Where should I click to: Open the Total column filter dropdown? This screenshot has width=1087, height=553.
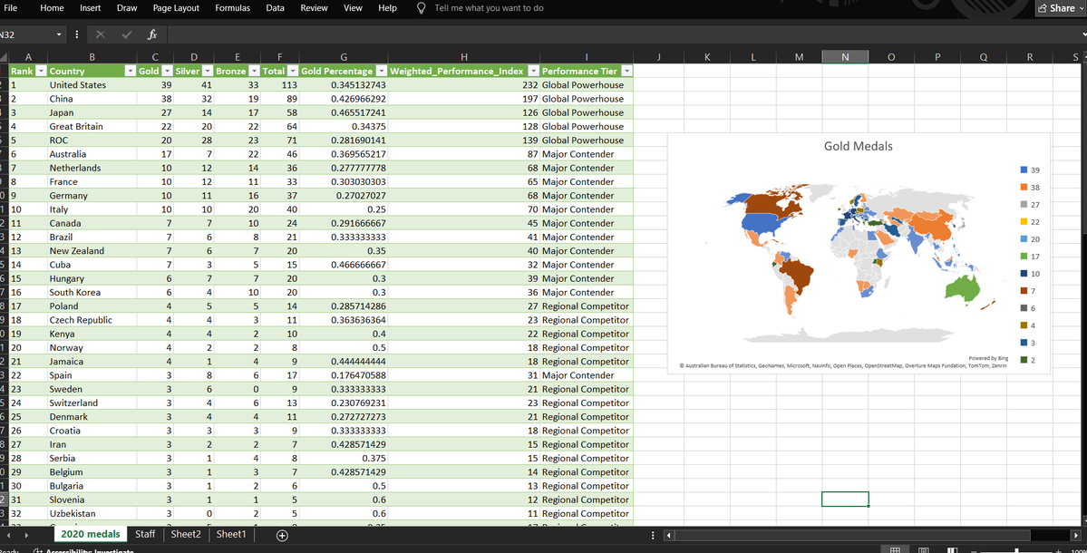coord(292,72)
